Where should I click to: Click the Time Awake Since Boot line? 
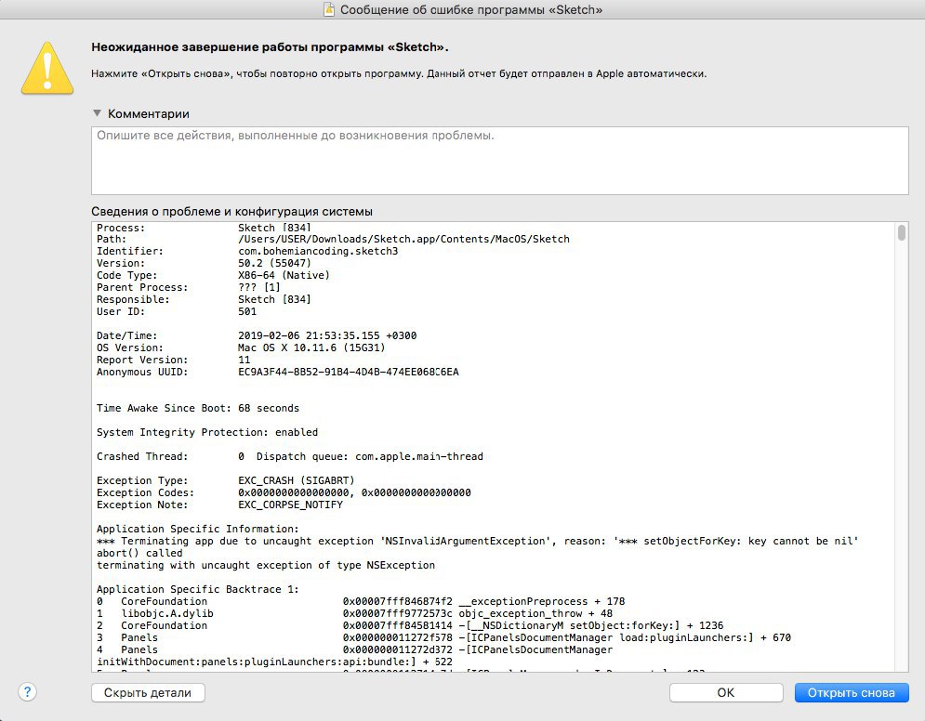198,408
